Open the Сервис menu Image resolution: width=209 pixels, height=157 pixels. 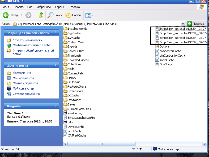59,7
